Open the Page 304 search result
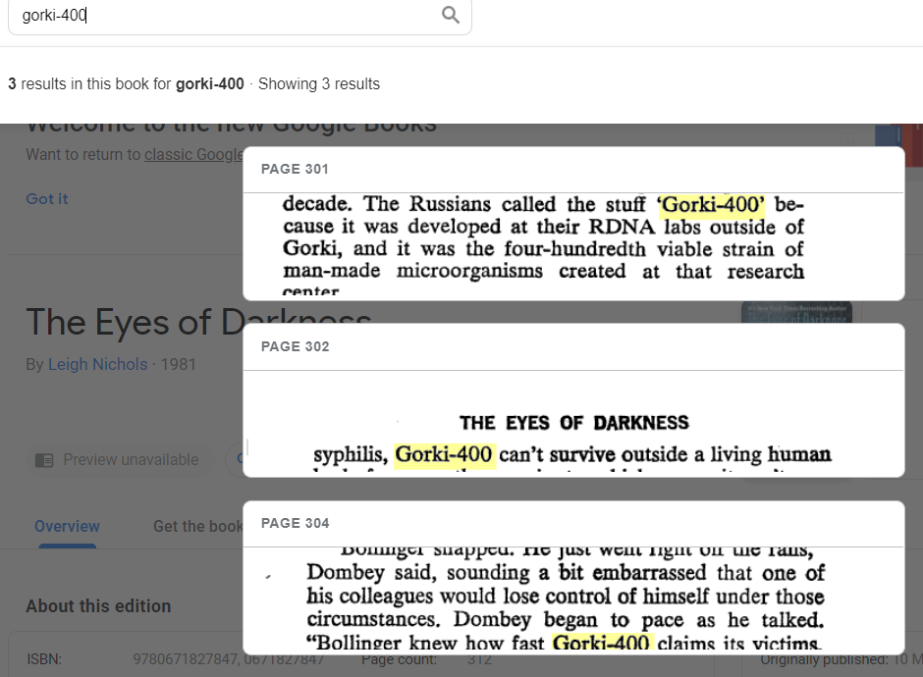Viewport: 923px width, 677px height. [573, 578]
